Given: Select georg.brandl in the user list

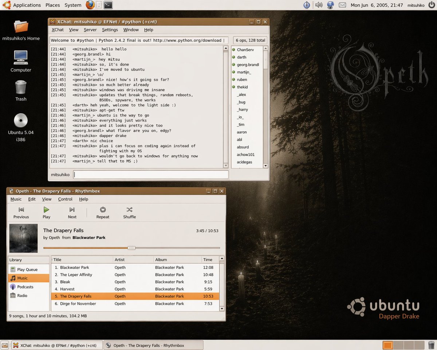Looking at the screenshot, I should click(247, 65).
